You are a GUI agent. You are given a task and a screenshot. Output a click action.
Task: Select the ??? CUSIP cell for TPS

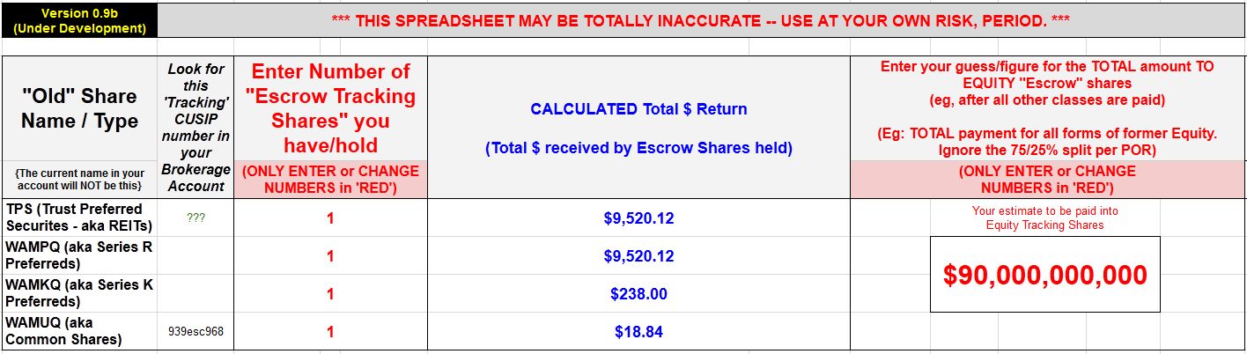[196, 218]
